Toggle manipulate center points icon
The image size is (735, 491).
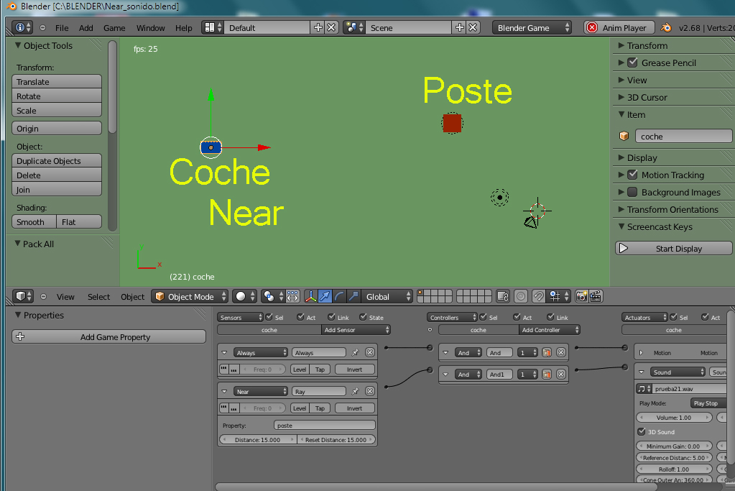(292, 296)
